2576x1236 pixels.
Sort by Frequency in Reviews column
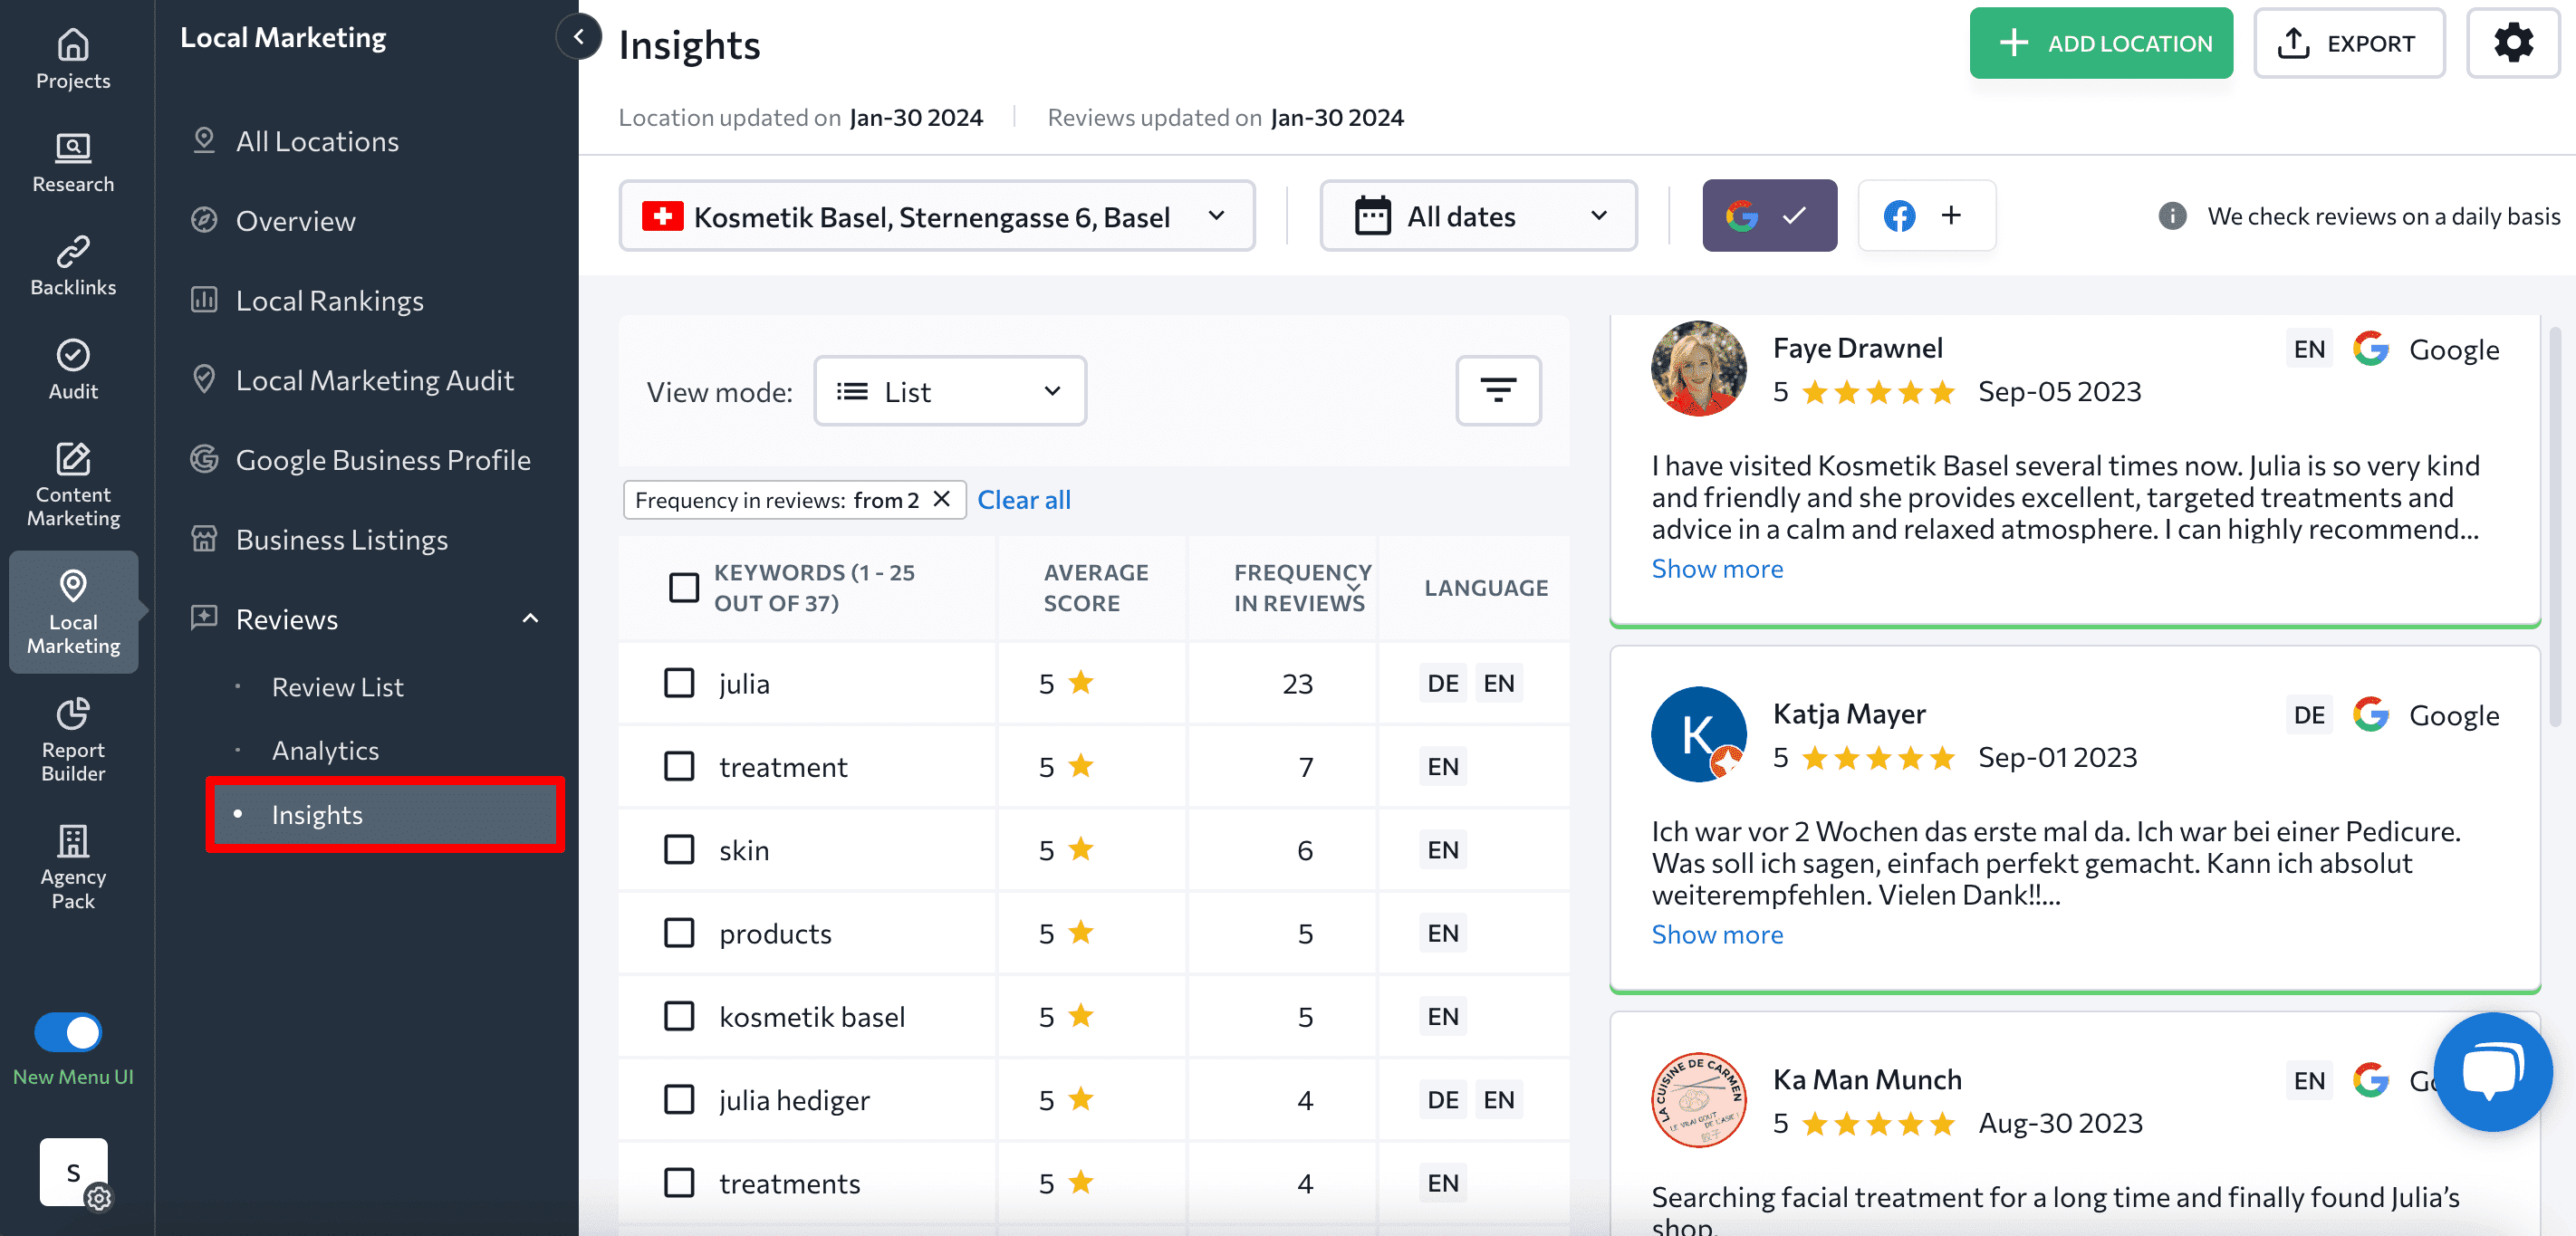[1300, 587]
